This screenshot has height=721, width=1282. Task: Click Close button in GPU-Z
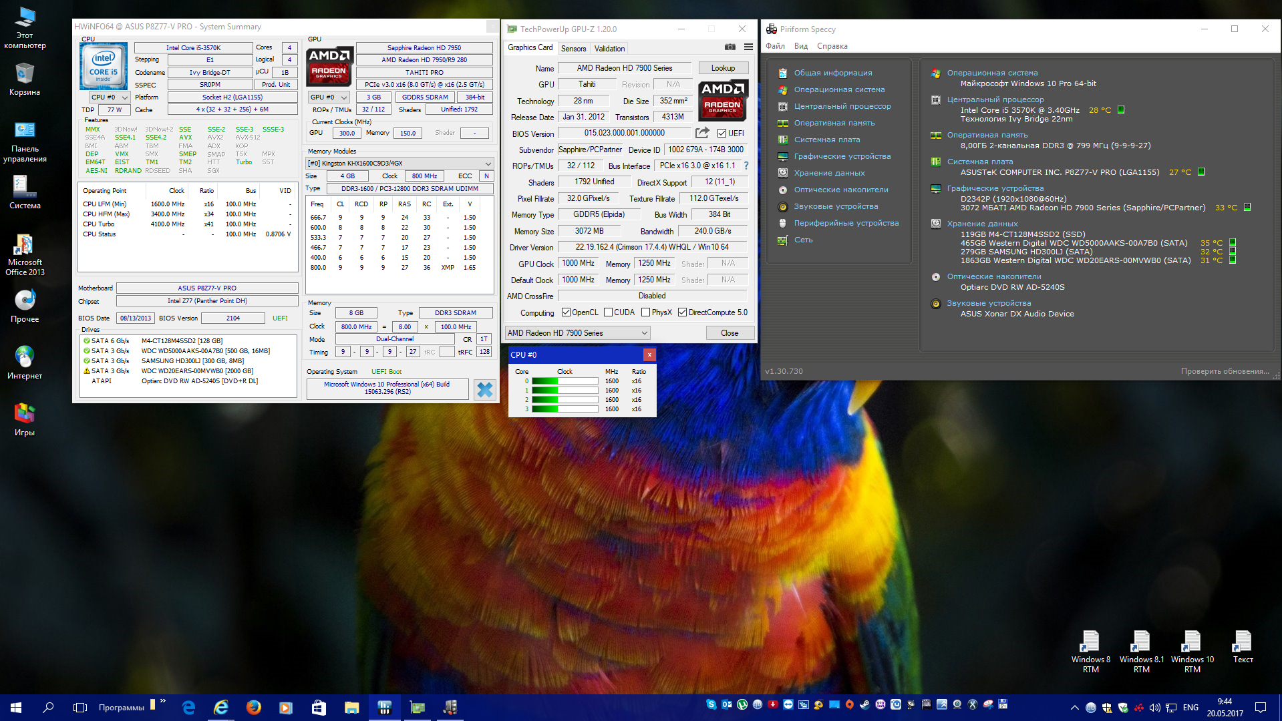pos(729,333)
